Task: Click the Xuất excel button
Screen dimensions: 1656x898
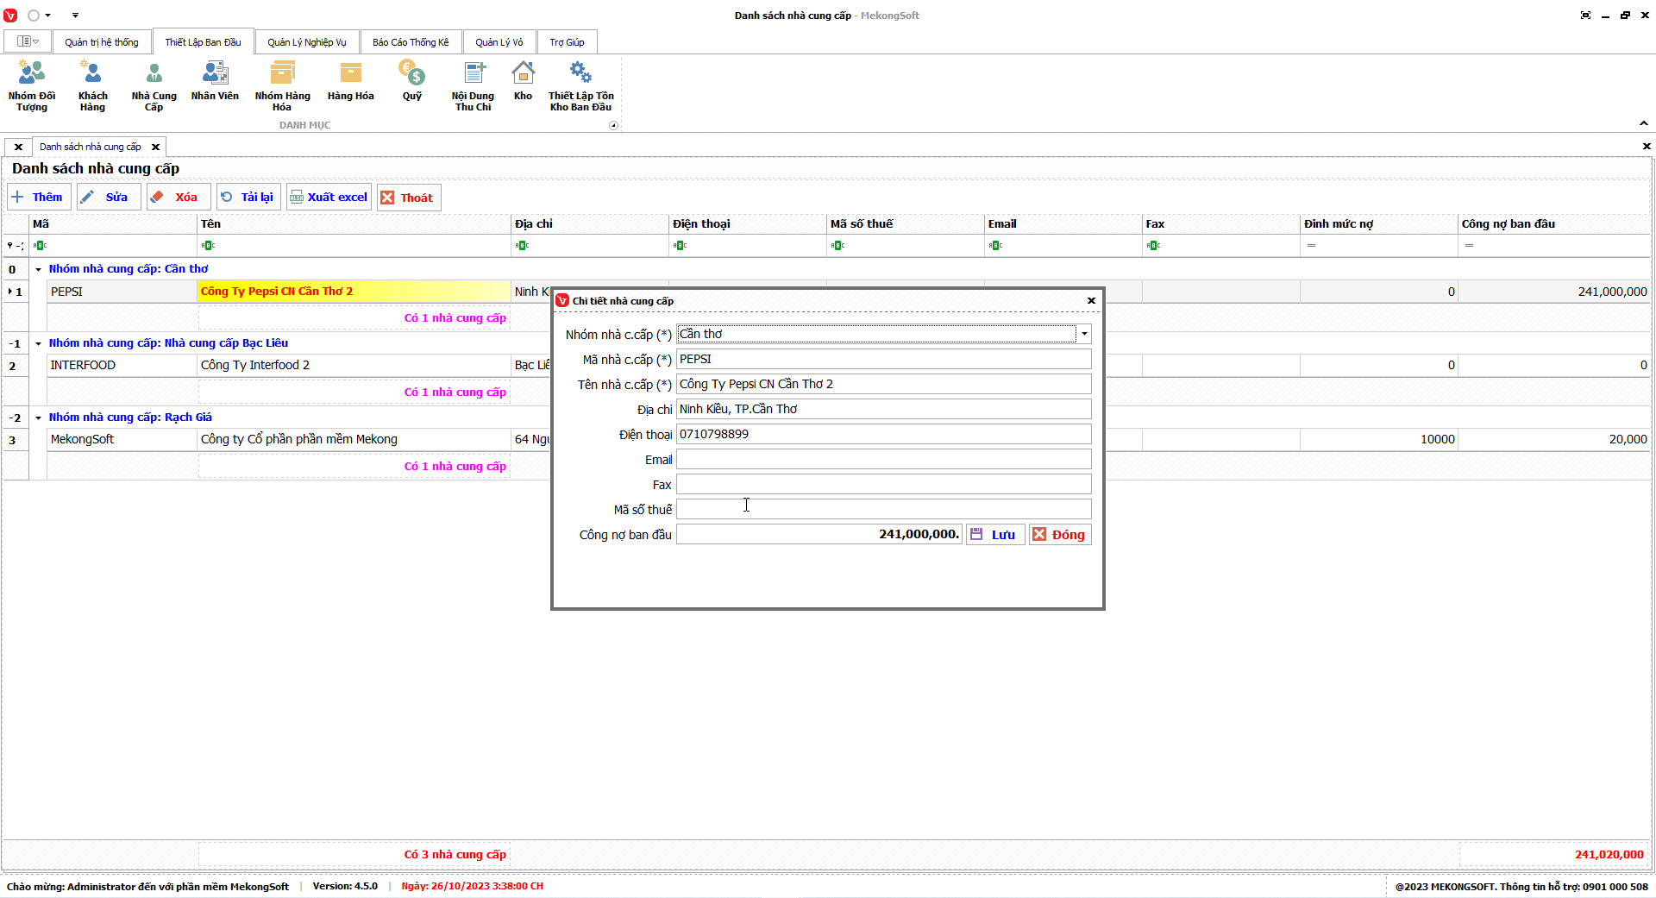Action: click(x=329, y=198)
